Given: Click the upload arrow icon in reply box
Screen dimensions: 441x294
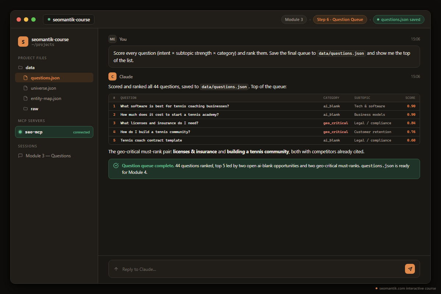Looking at the screenshot, I should point(116,269).
